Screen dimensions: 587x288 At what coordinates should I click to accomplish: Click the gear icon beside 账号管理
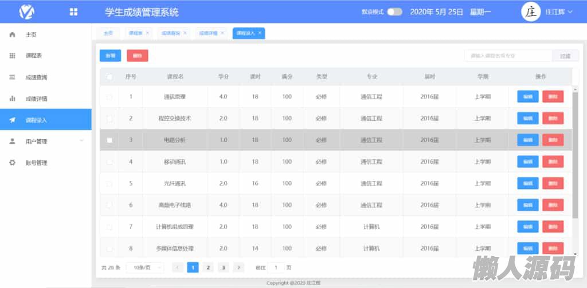(12, 163)
